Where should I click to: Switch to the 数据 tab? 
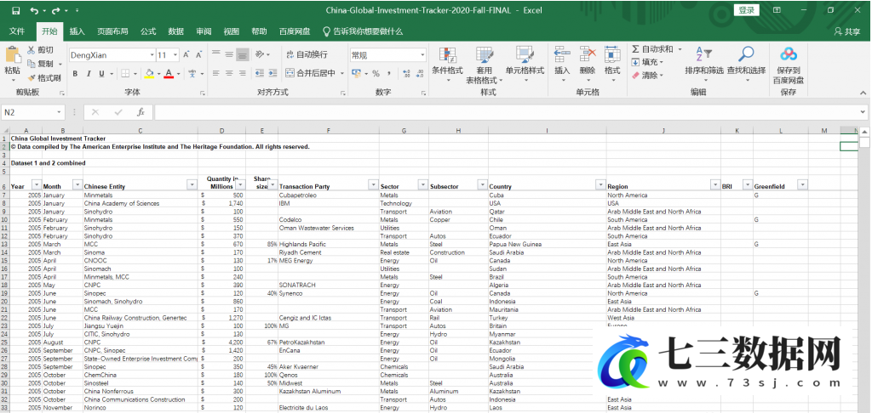(175, 31)
